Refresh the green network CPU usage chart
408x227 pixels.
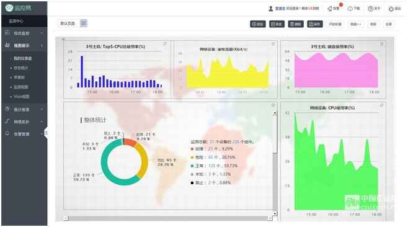(381, 105)
